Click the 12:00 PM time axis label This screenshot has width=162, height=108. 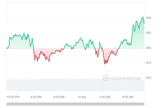(x=13, y=97)
